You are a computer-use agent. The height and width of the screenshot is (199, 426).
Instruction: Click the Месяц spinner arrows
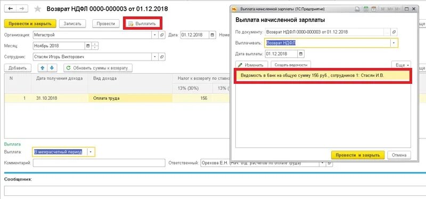pos(95,46)
